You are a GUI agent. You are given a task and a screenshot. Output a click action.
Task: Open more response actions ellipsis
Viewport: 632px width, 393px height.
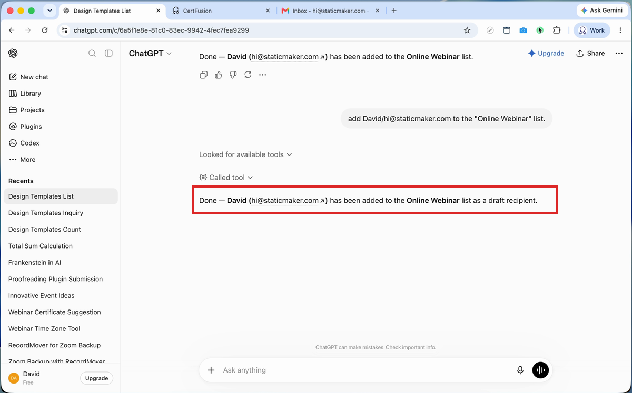pyautogui.click(x=262, y=75)
